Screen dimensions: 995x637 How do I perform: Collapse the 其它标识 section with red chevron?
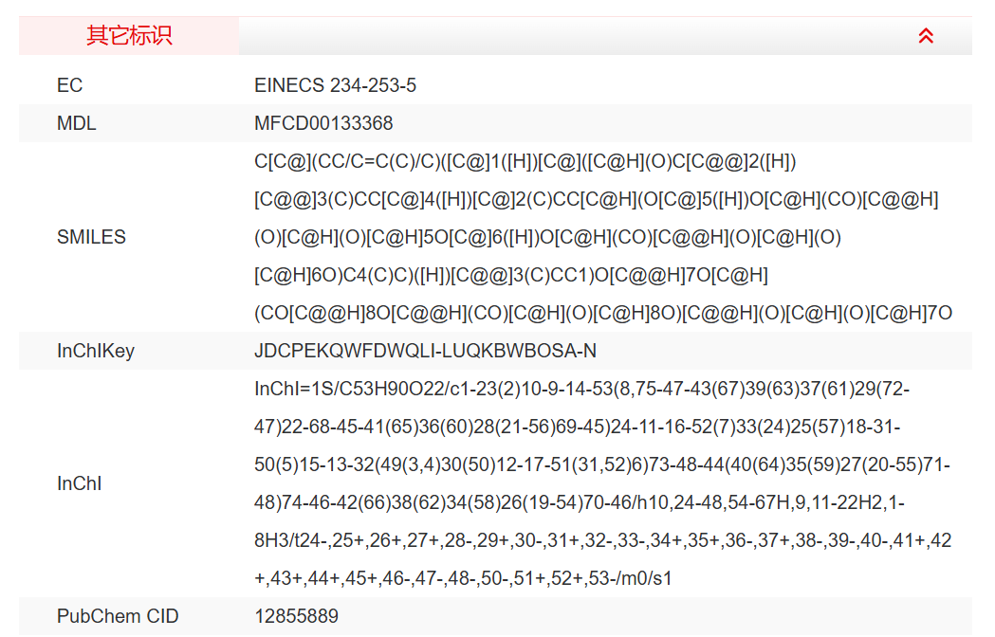pyautogui.click(x=926, y=36)
